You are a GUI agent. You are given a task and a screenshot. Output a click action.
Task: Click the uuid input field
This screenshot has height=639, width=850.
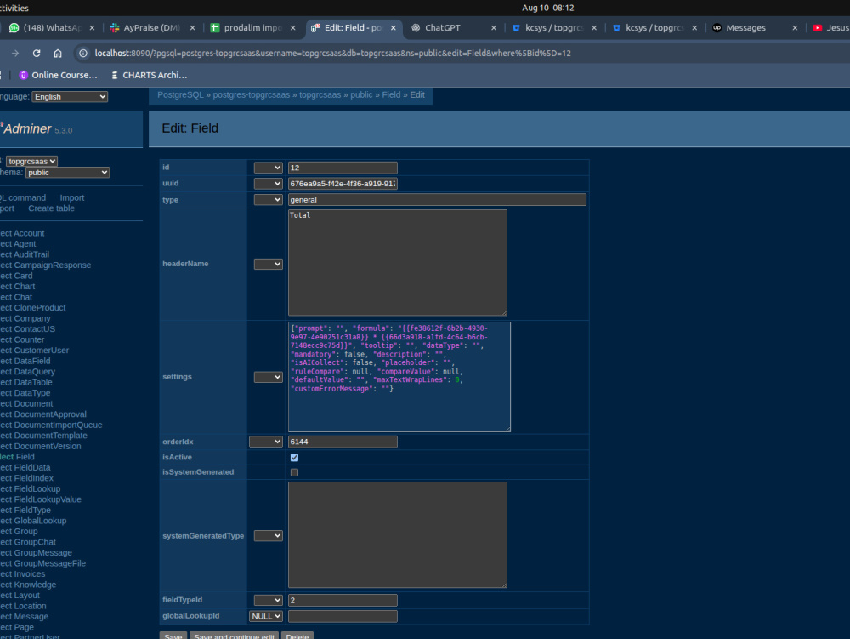(343, 183)
